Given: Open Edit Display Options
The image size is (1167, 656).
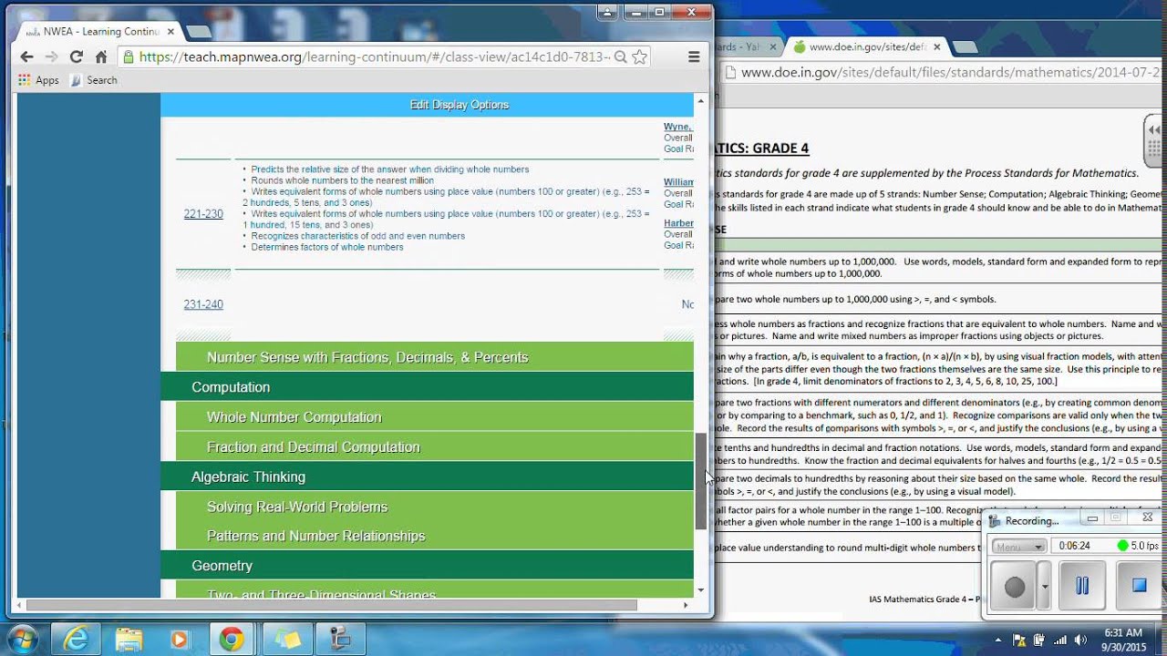Looking at the screenshot, I should point(460,105).
